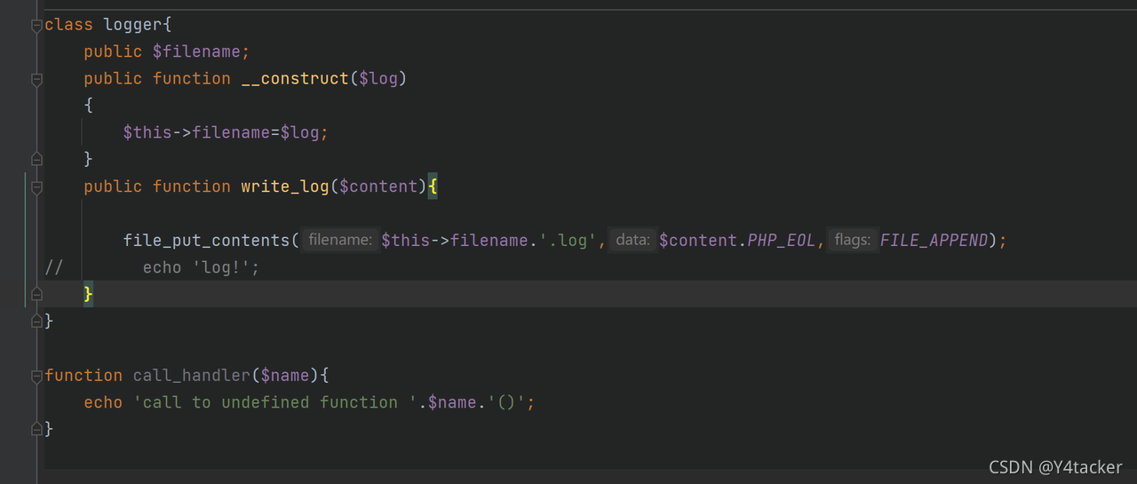Image resolution: width=1137 pixels, height=484 pixels.
Task: Click the '__construct' method name
Action: pyautogui.click(x=296, y=79)
